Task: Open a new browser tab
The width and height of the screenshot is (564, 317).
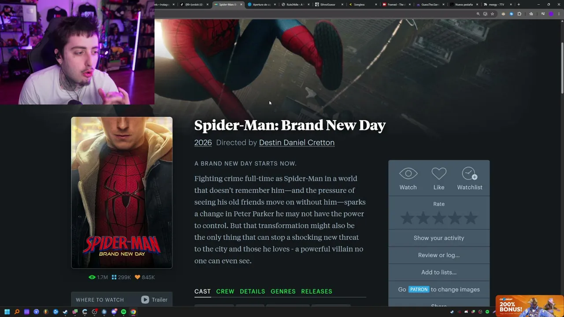Action: 519,4
